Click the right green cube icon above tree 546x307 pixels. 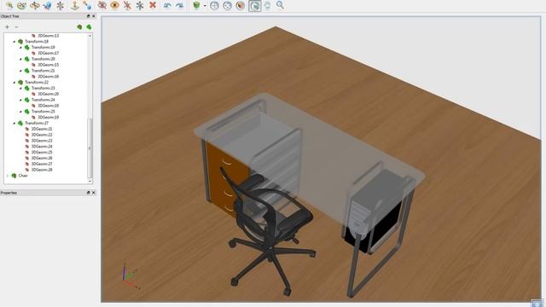(89, 26)
